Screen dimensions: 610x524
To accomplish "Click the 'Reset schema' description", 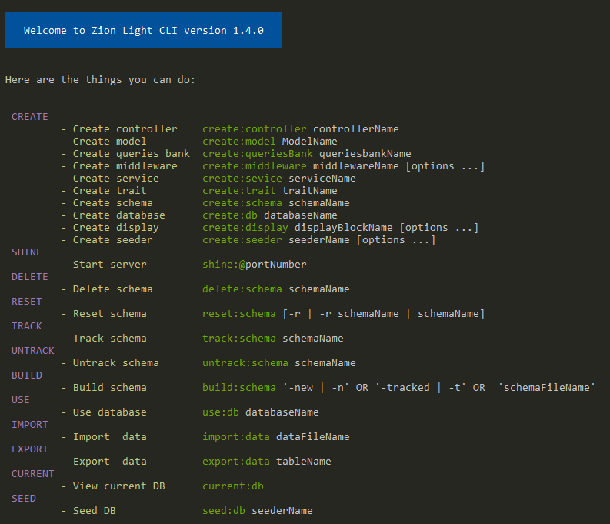I will (110, 313).
